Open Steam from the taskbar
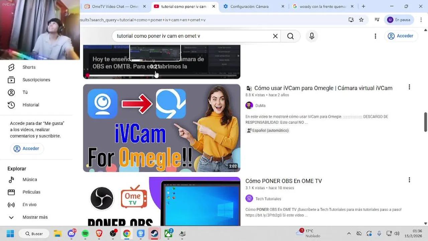The height and width of the screenshot is (241, 428). tap(154, 234)
